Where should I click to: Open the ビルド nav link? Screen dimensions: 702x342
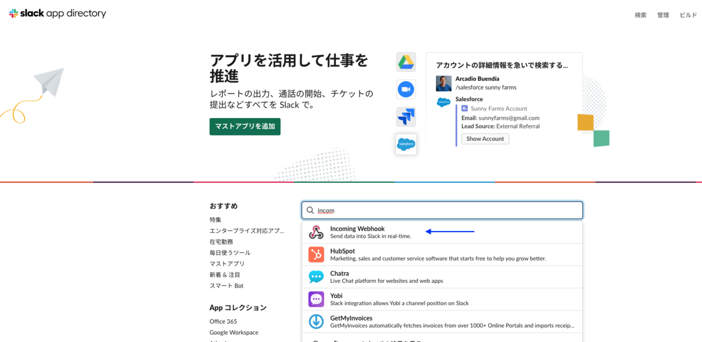pos(688,15)
